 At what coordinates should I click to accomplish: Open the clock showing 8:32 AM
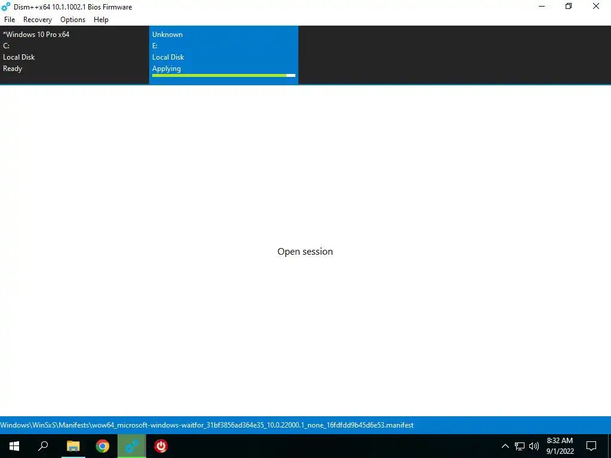click(560, 446)
